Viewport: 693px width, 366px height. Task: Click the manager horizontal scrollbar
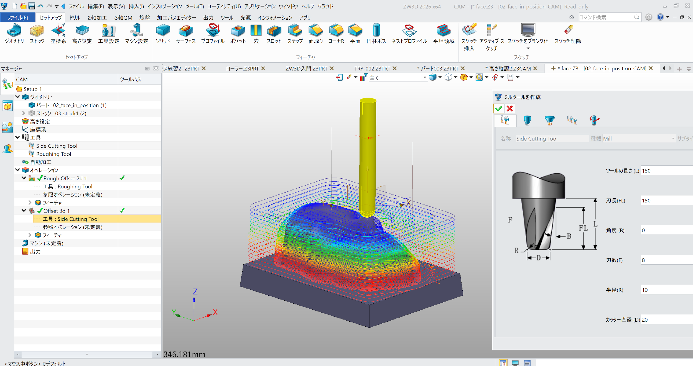click(x=86, y=354)
